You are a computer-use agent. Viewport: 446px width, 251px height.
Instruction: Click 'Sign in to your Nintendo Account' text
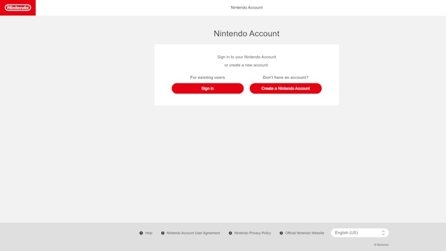[x=247, y=57]
